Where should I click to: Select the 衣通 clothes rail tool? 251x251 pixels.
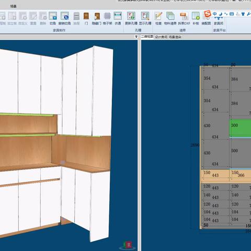coord(118,18)
